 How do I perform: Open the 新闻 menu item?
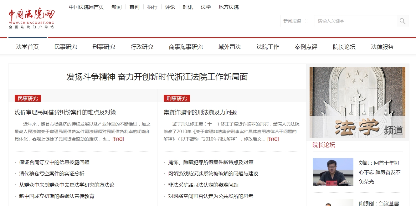click(116, 7)
